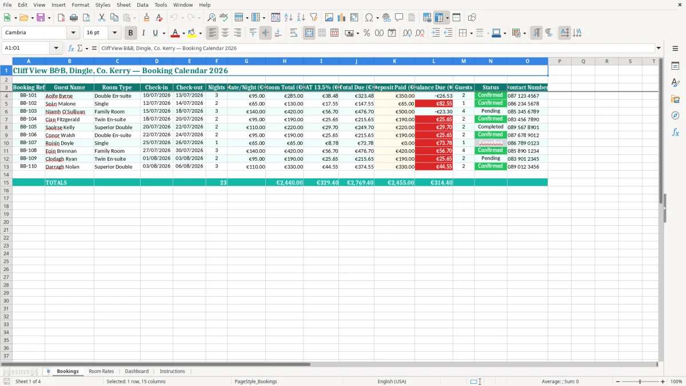The height and width of the screenshot is (386, 686).
Task: Open the Sheet menu
Action: click(x=123, y=5)
